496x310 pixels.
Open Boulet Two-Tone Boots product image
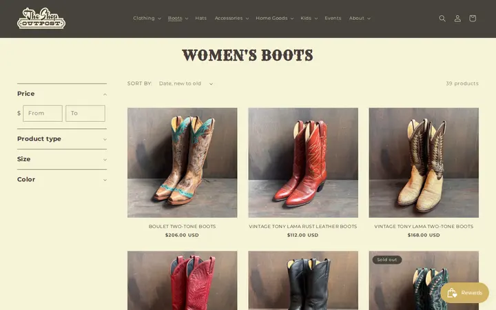coord(182,163)
